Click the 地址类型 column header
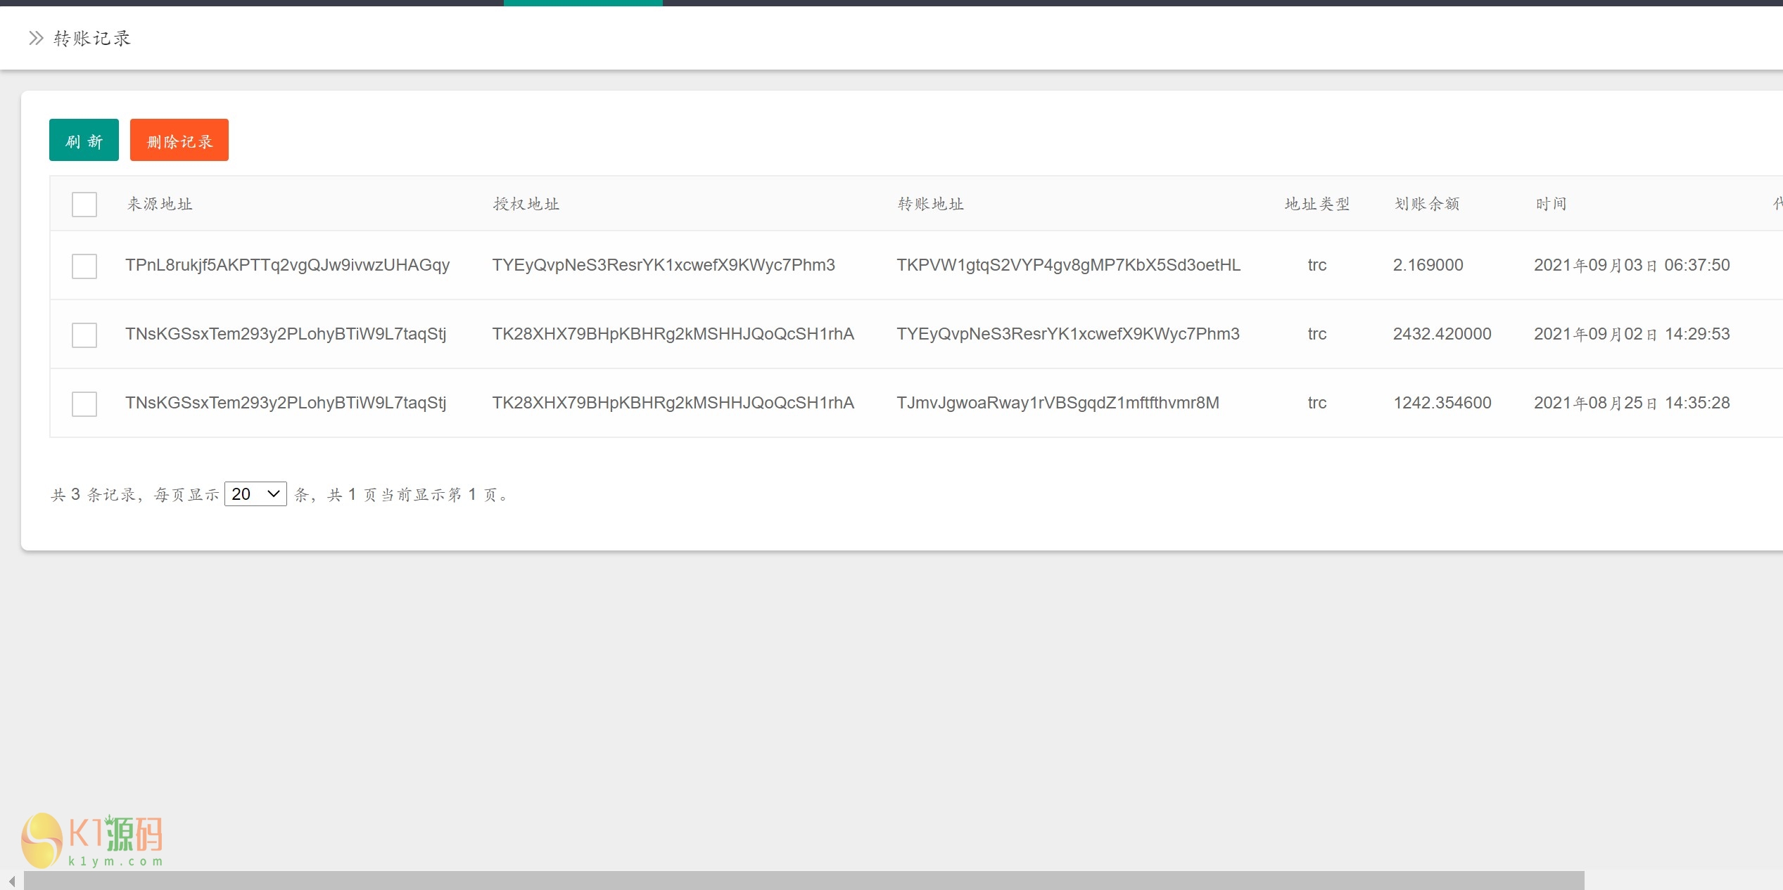 coord(1317,204)
